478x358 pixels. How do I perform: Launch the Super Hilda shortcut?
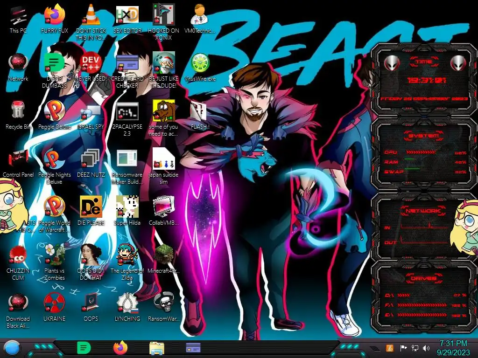(127, 206)
